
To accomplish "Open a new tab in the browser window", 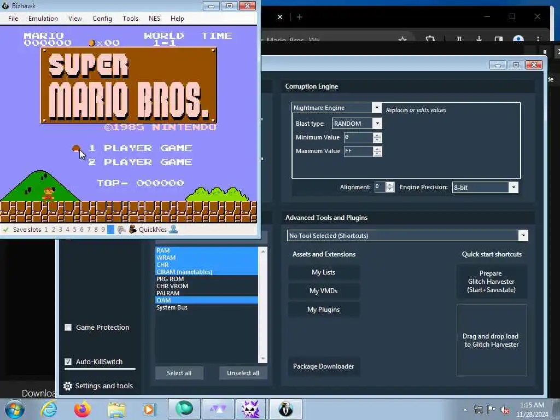I will point(299,17).
